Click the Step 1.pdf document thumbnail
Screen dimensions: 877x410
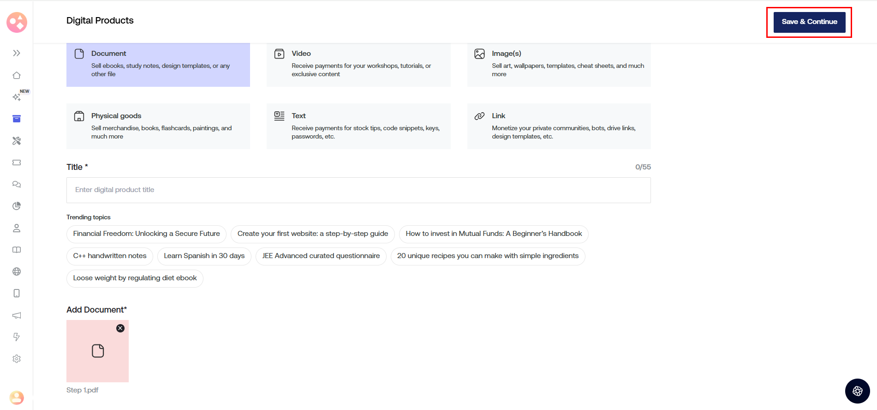pyautogui.click(x=97, y=351)
